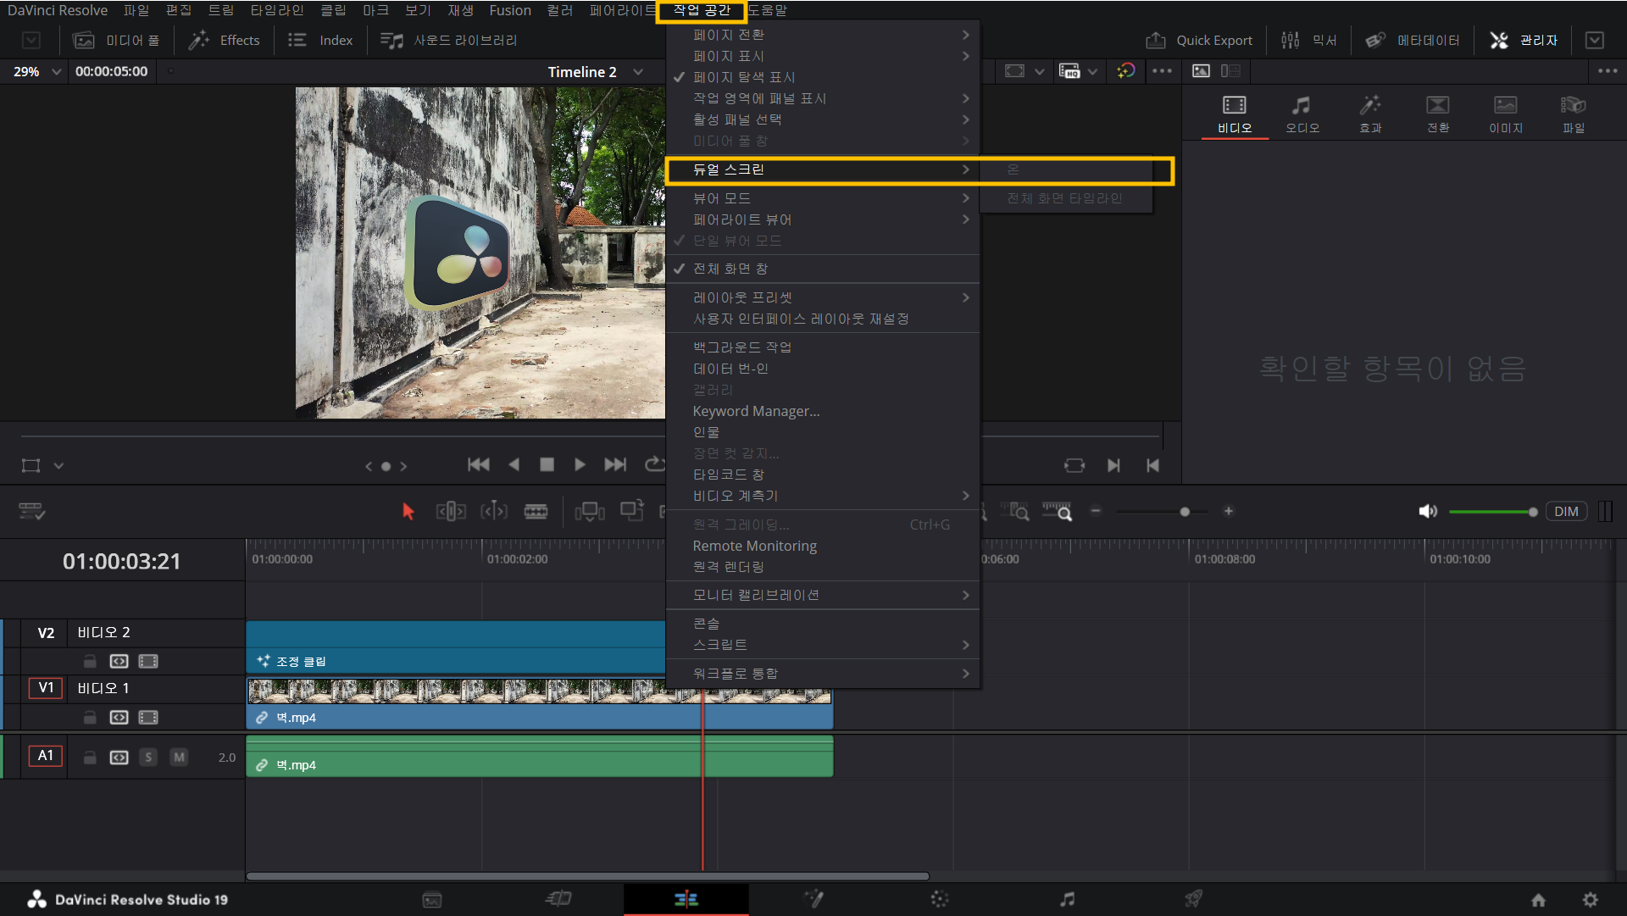Adjust the green volume slider handle

pyautogui.click(x=1532, y=512)
